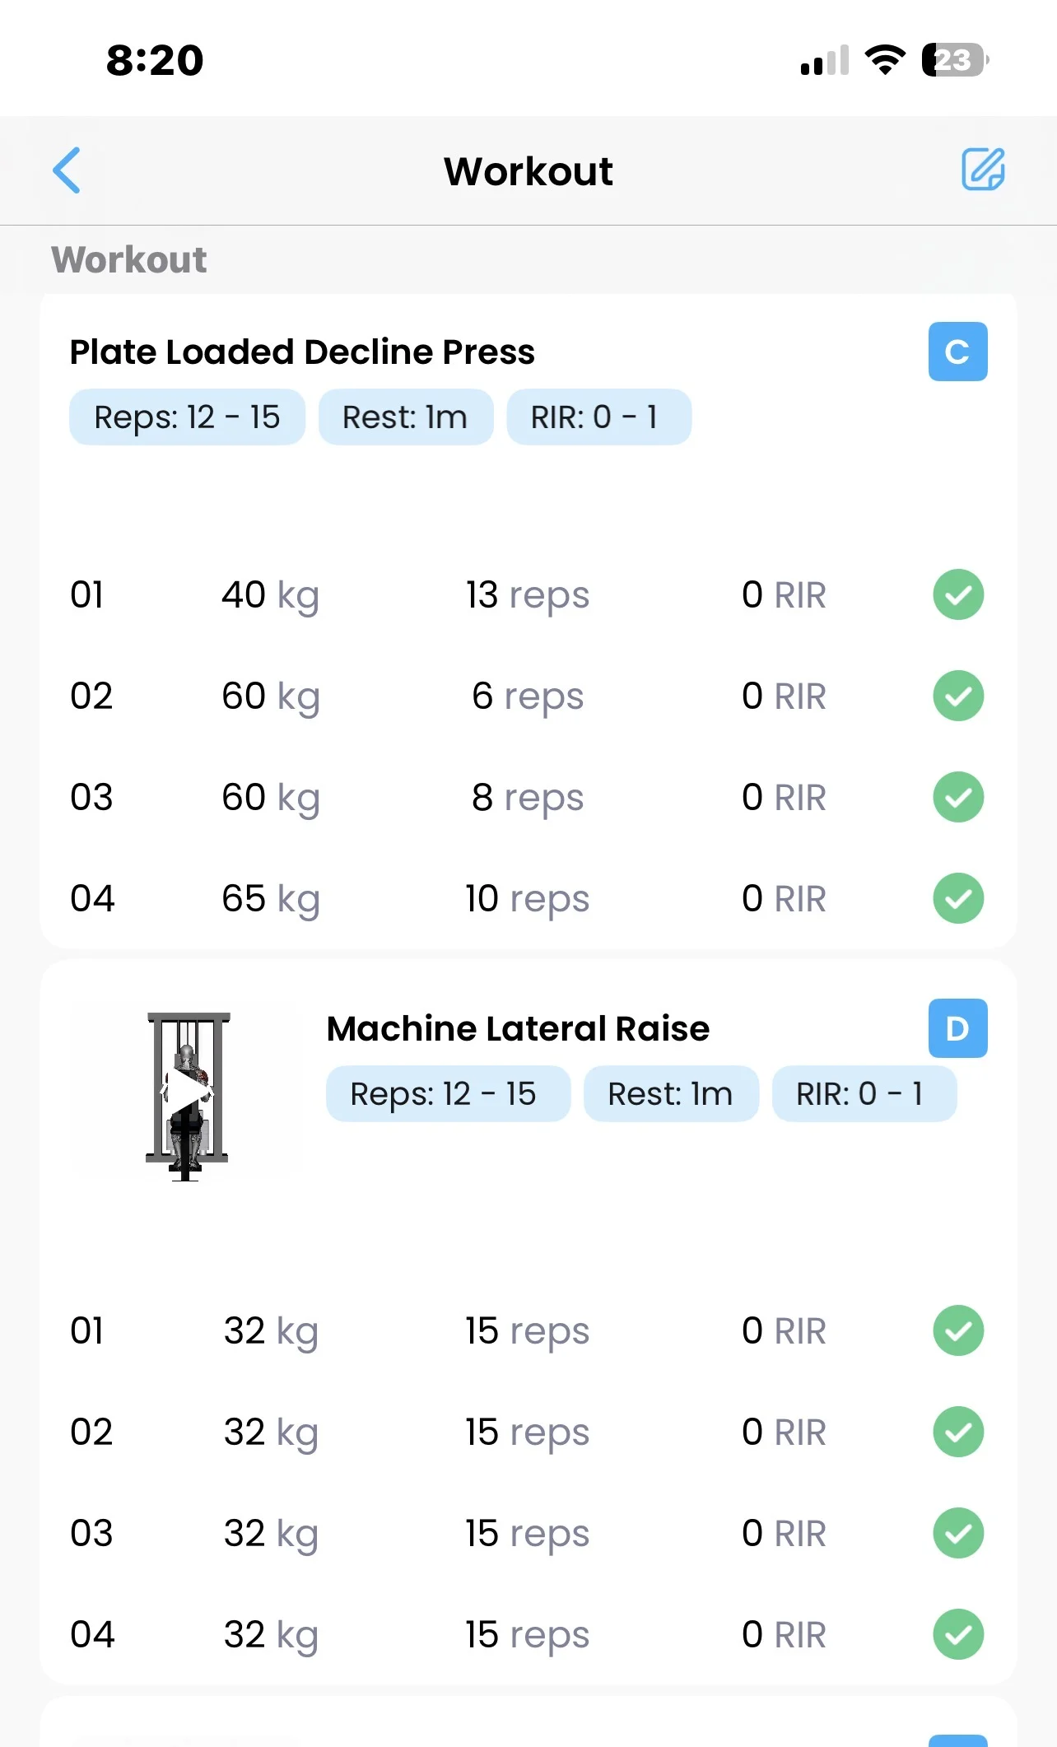Tap the blue D badge
The width and height of the screenshot is (1057, 1747).
(957, 1028)
